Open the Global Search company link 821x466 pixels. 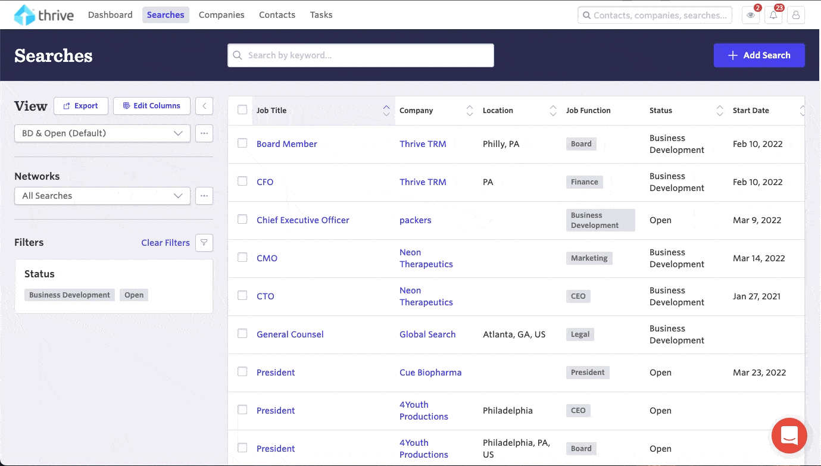427,334
